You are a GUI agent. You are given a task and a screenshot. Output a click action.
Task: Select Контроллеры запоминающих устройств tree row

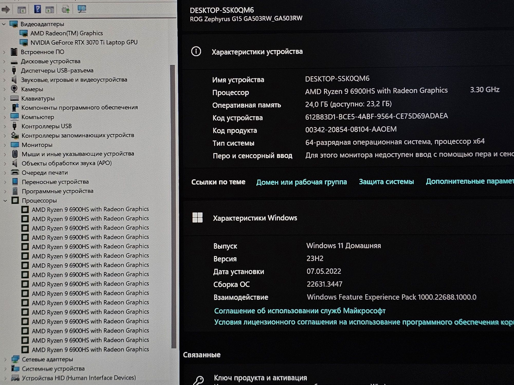(x=78, y=135)
